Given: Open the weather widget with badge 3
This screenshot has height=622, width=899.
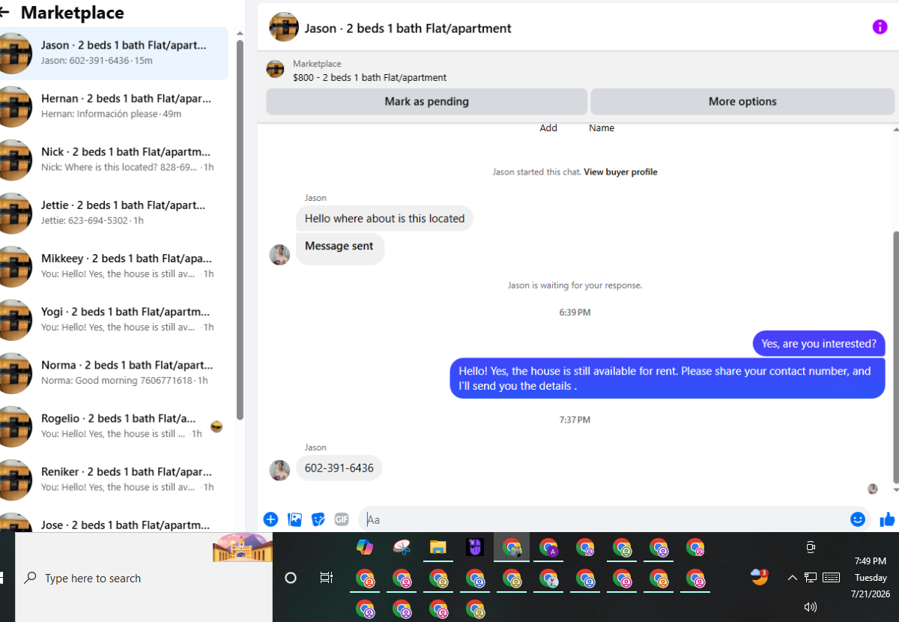Looking at the screenshot, I should coord(760,576).
